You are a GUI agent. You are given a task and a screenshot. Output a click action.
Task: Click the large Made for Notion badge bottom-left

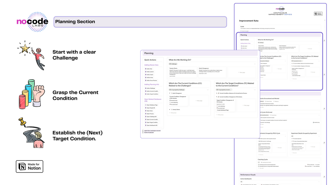click(x=30, y=167)
